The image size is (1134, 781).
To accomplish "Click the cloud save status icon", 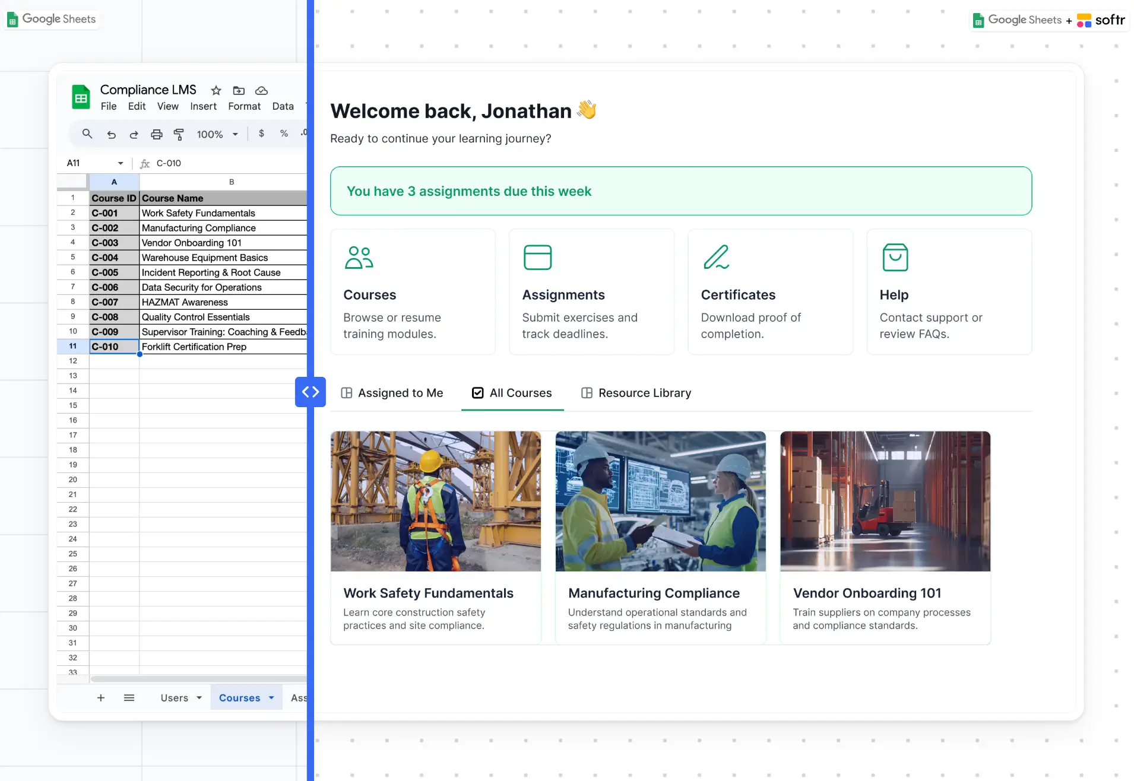I will (261, 90).
